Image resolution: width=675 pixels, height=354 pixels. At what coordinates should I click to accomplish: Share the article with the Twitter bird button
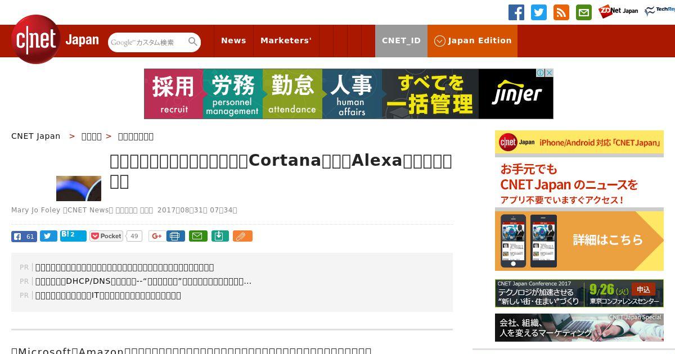(48, 236)
